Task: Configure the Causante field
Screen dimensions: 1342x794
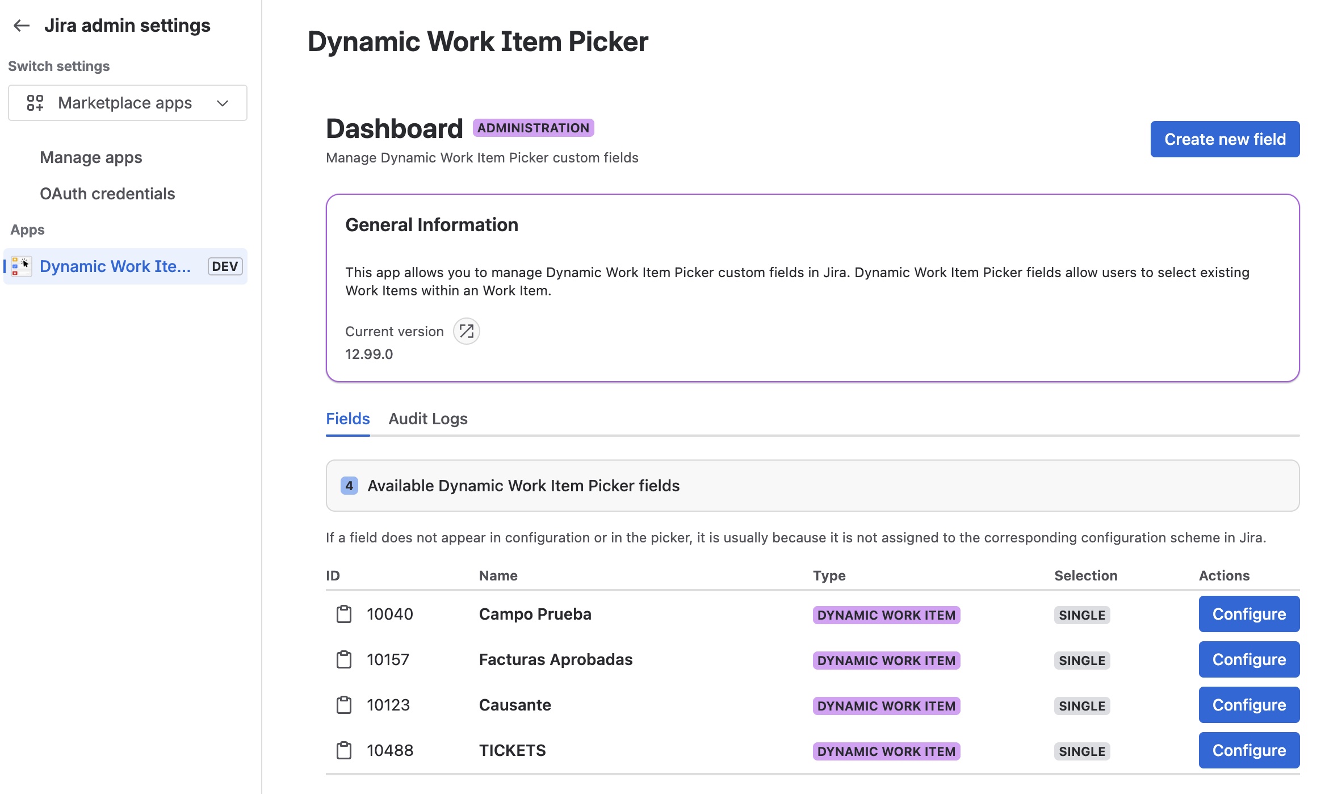Action: pyautogui.click(x=1249, y=705)
